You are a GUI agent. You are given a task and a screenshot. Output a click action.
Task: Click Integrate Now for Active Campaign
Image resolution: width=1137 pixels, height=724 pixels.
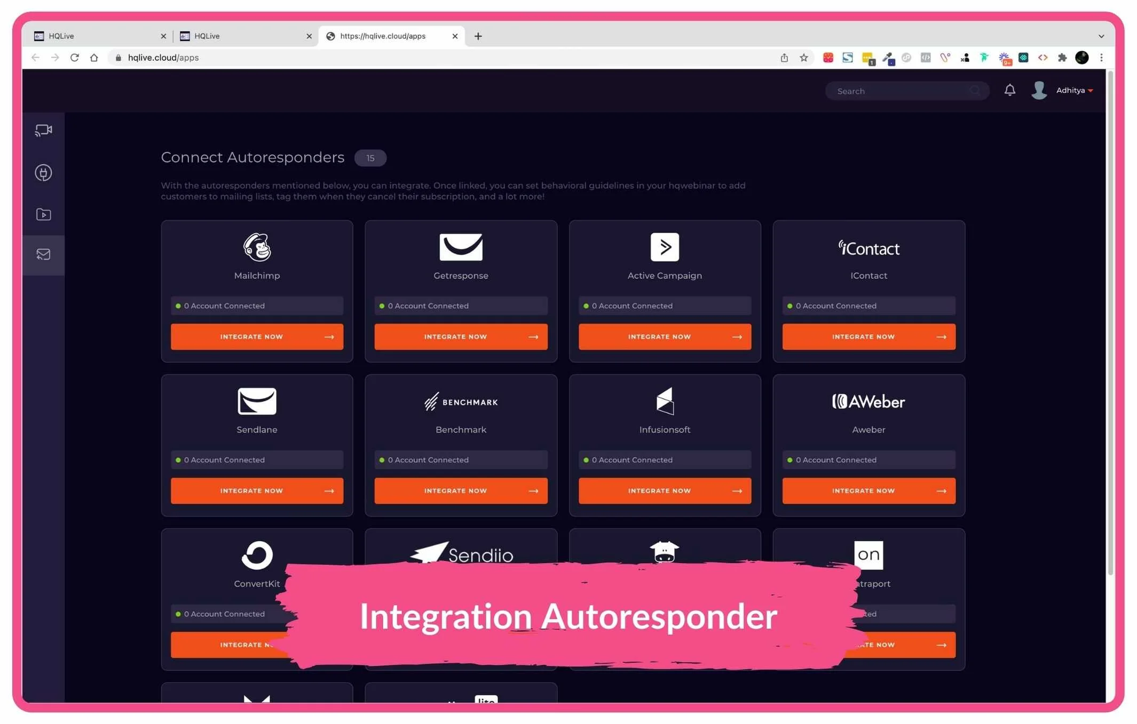point(665,337)
